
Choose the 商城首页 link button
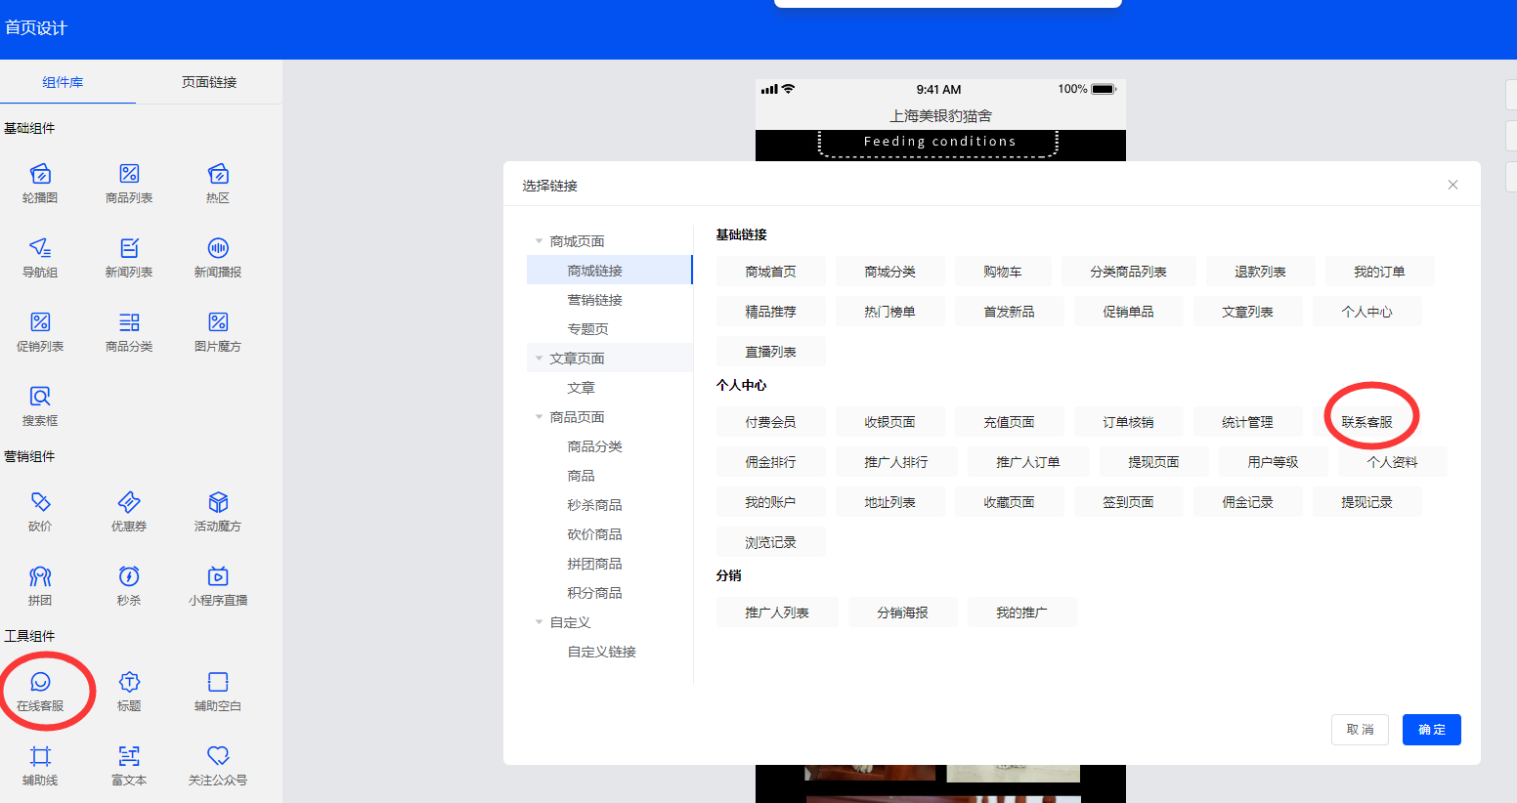pos(770,272)
